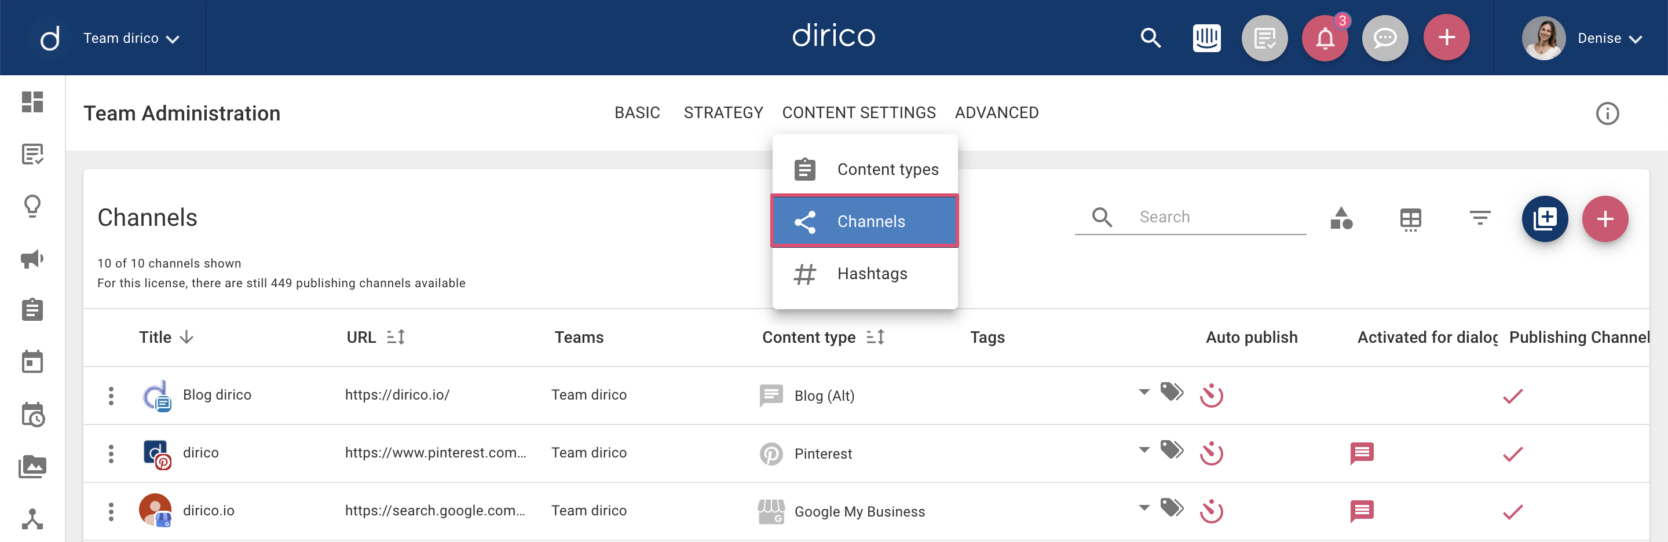Click the tags icon in Pinterest row
This screenshot has height=542, width=1668.
(x=1171, y=449)
